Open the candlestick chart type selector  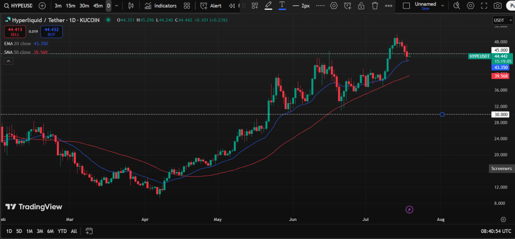[131, 6]
